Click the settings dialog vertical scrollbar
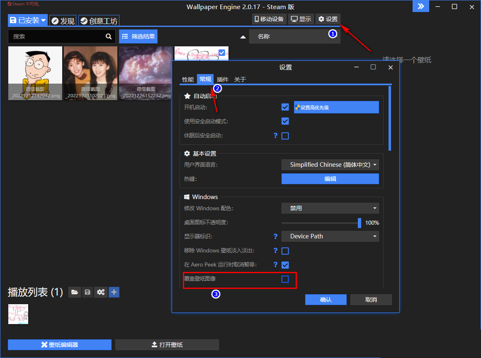The image size is (481, 358). 390,118
